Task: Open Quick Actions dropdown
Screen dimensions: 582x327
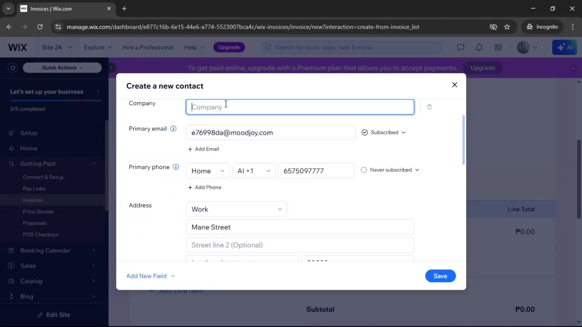Action: click(62, 68)
